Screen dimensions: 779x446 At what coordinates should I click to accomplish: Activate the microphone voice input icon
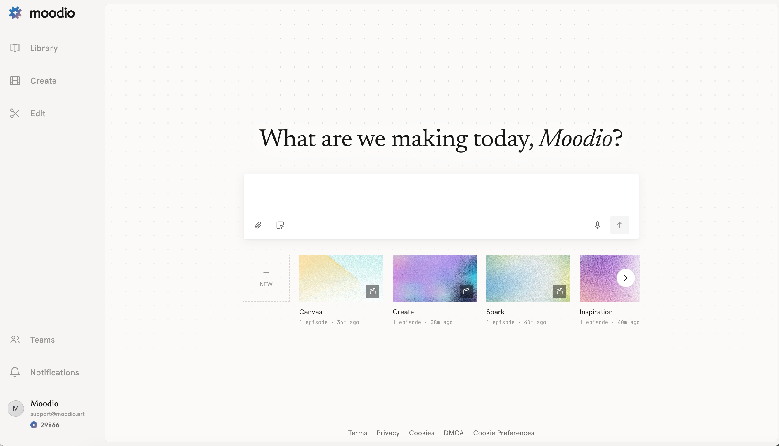[x=597, y=225]
